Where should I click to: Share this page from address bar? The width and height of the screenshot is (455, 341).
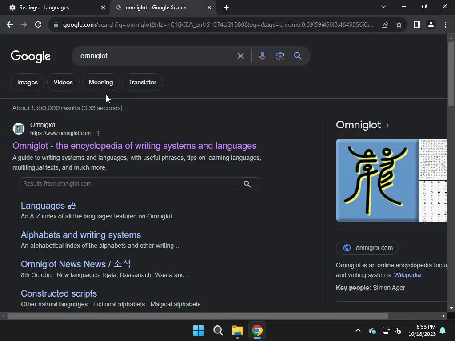tap(385, 25)
